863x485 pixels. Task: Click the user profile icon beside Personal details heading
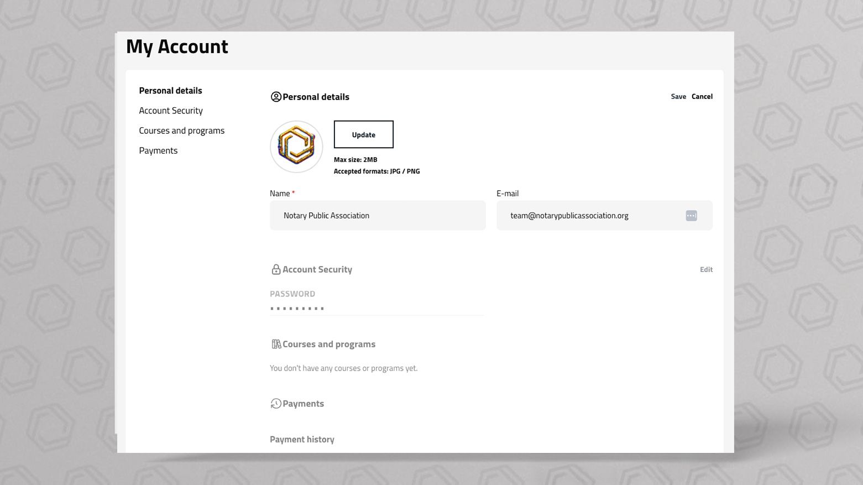276,97
